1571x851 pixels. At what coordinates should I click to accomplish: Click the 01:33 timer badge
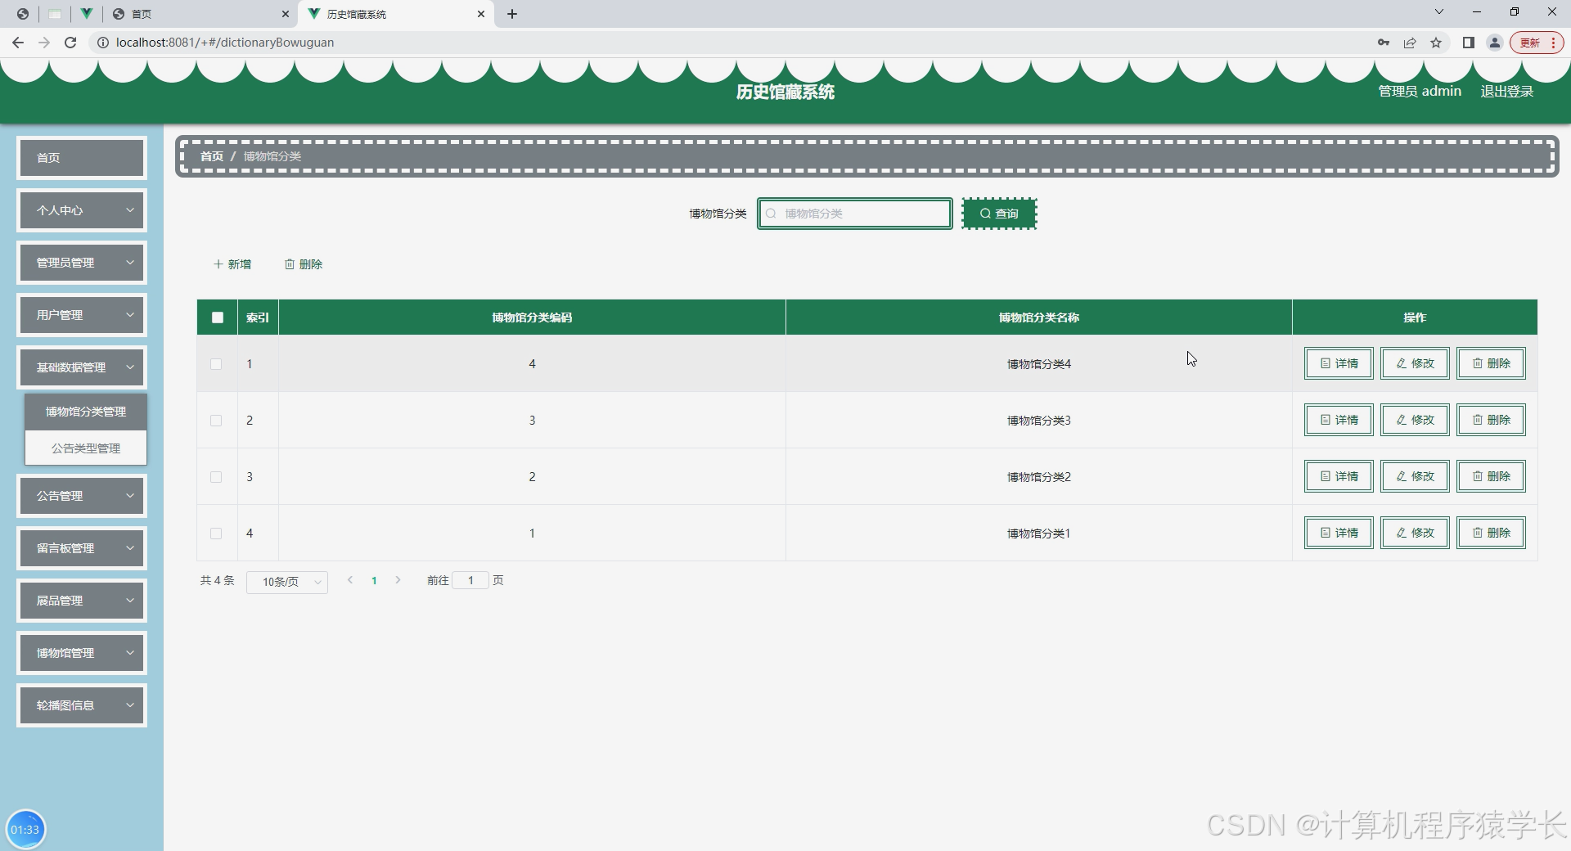[25, 830]
